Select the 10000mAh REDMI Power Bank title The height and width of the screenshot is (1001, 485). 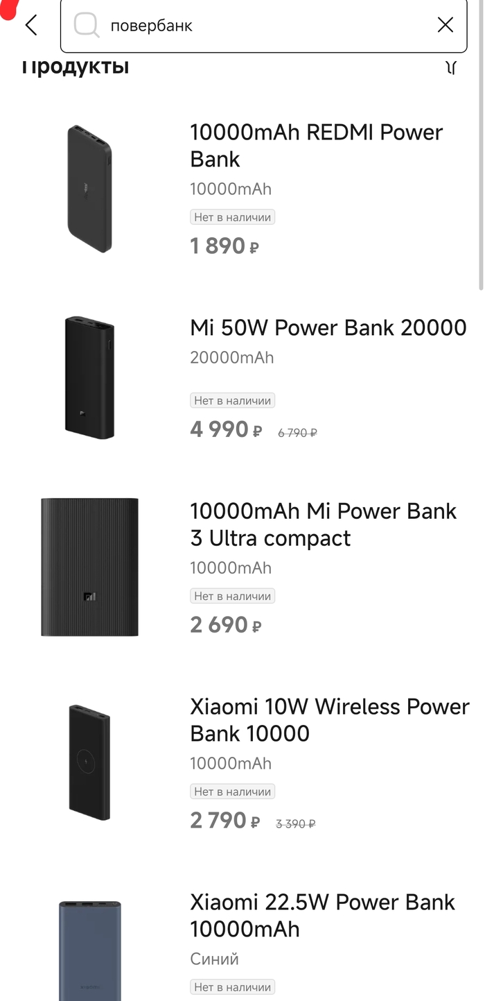(316, 146)
